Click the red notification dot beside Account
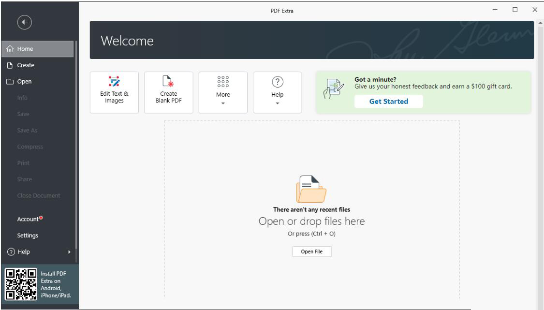This screenshot has height=310, width=544. (x=41, y=218)
